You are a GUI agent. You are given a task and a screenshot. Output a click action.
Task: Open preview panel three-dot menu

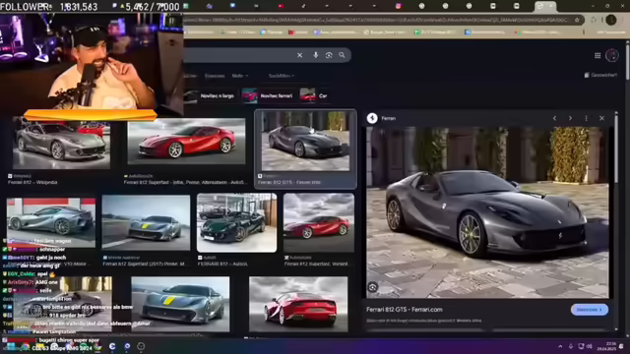[587, 118]
